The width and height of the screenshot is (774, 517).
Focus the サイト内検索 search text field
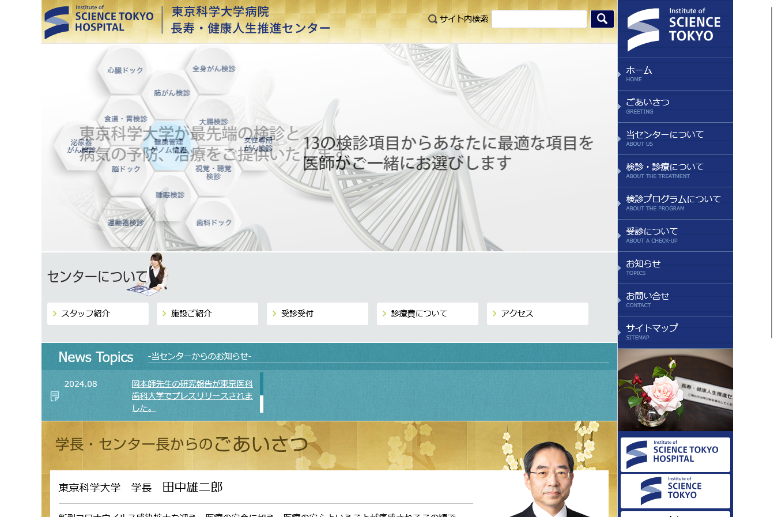click(x=538, y=19)
